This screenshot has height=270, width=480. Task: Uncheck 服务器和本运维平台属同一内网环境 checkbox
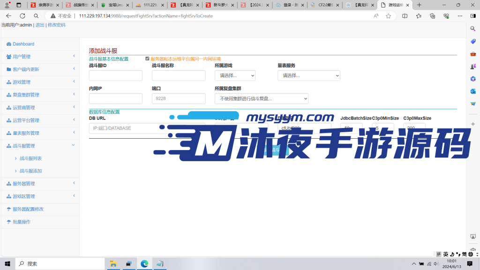pos(147,59)
